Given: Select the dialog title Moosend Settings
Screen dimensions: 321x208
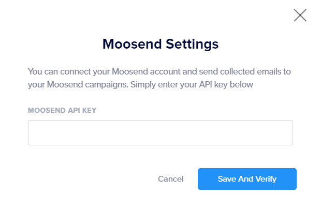Looking at the screenshot, I should click(x=160, y=43).
